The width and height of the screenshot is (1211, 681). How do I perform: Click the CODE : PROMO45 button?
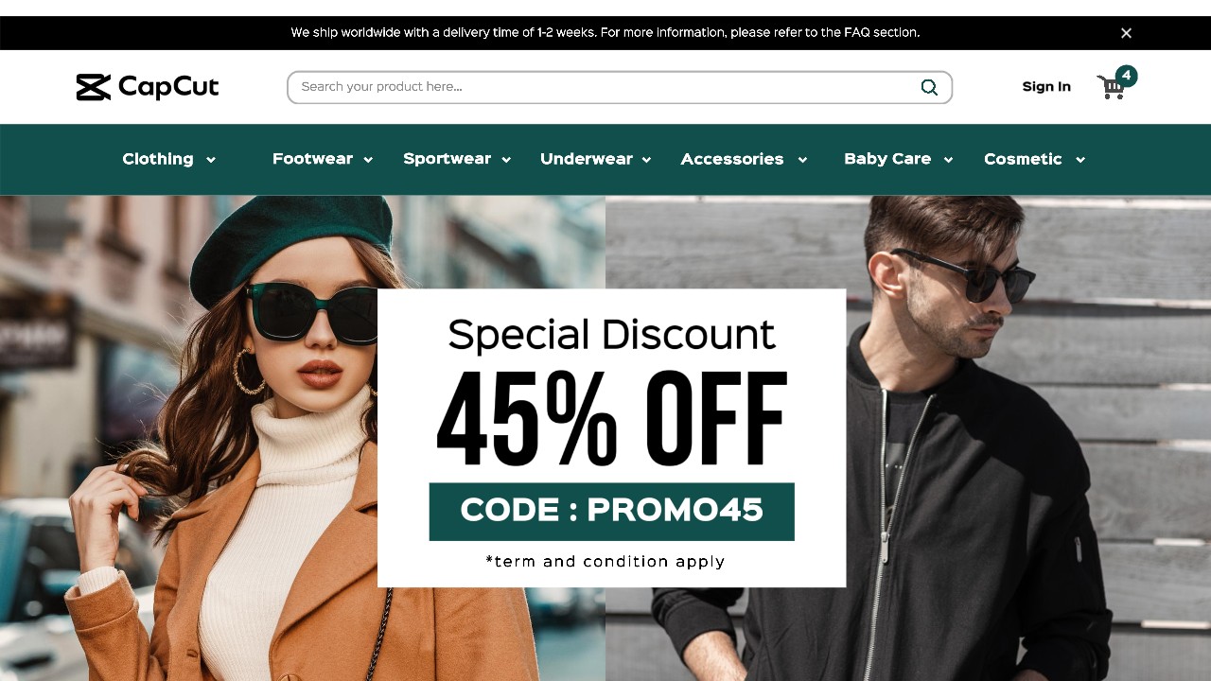pos(611,512)
